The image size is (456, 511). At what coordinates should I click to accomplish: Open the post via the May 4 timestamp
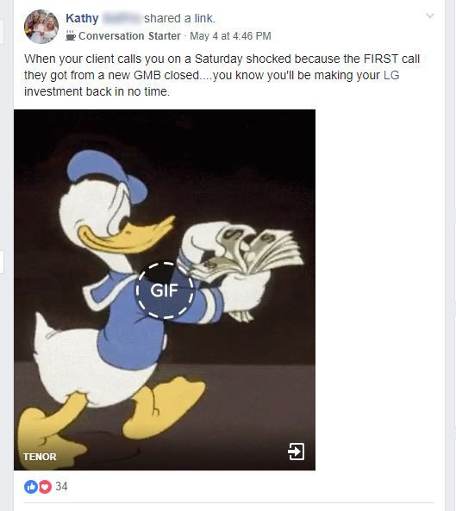pos(230,36)
